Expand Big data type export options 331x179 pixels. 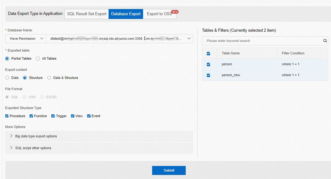tap(99, 136)
